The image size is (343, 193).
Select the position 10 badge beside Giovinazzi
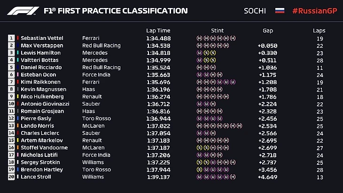[11, 104]
